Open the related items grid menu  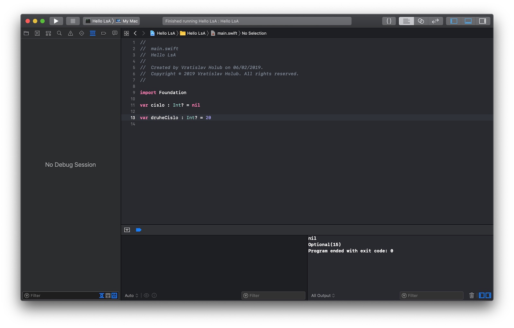coord(127,33)
